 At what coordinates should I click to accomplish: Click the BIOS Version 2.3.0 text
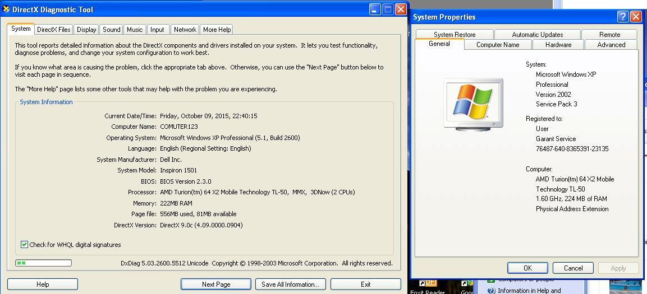click(186, 181)
